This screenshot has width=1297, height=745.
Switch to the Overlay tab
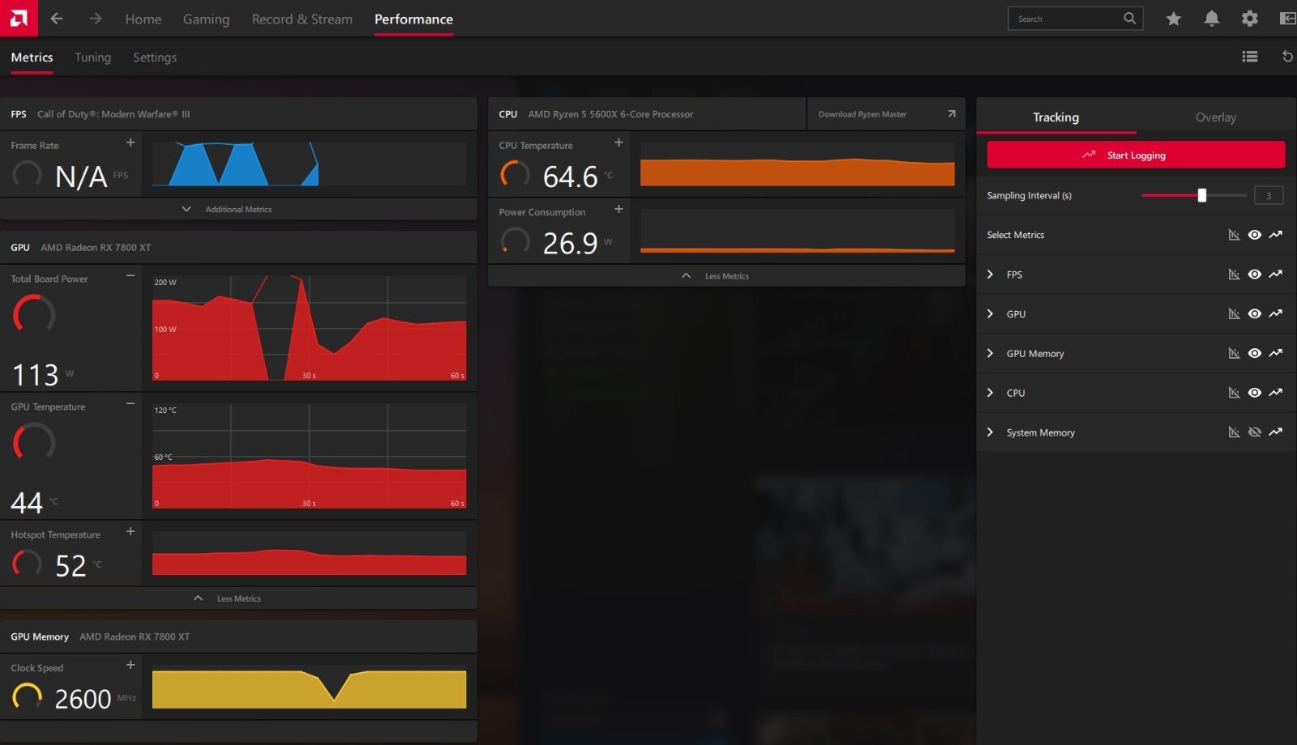click(1216, 117)
